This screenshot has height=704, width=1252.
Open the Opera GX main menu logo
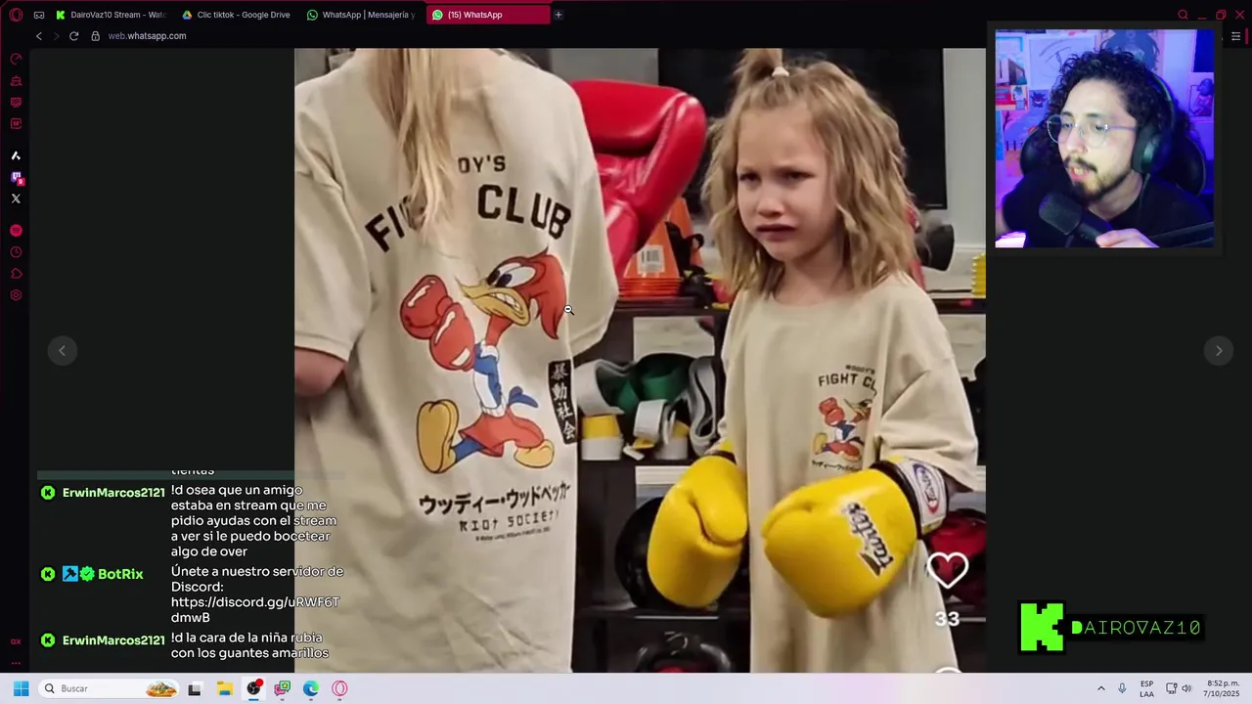[x=16, y=15]
